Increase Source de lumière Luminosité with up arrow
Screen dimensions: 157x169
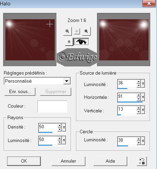(x=139, y=82)
